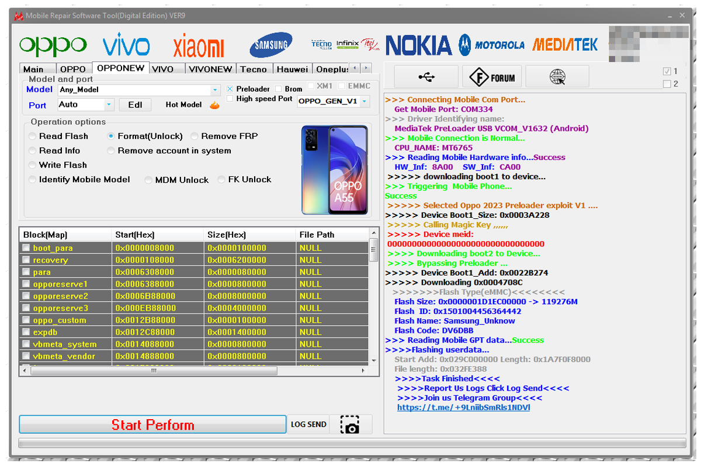701x467 pixels.
Task: Open the Port dropdown set to Auto
Action: [86, 104]
